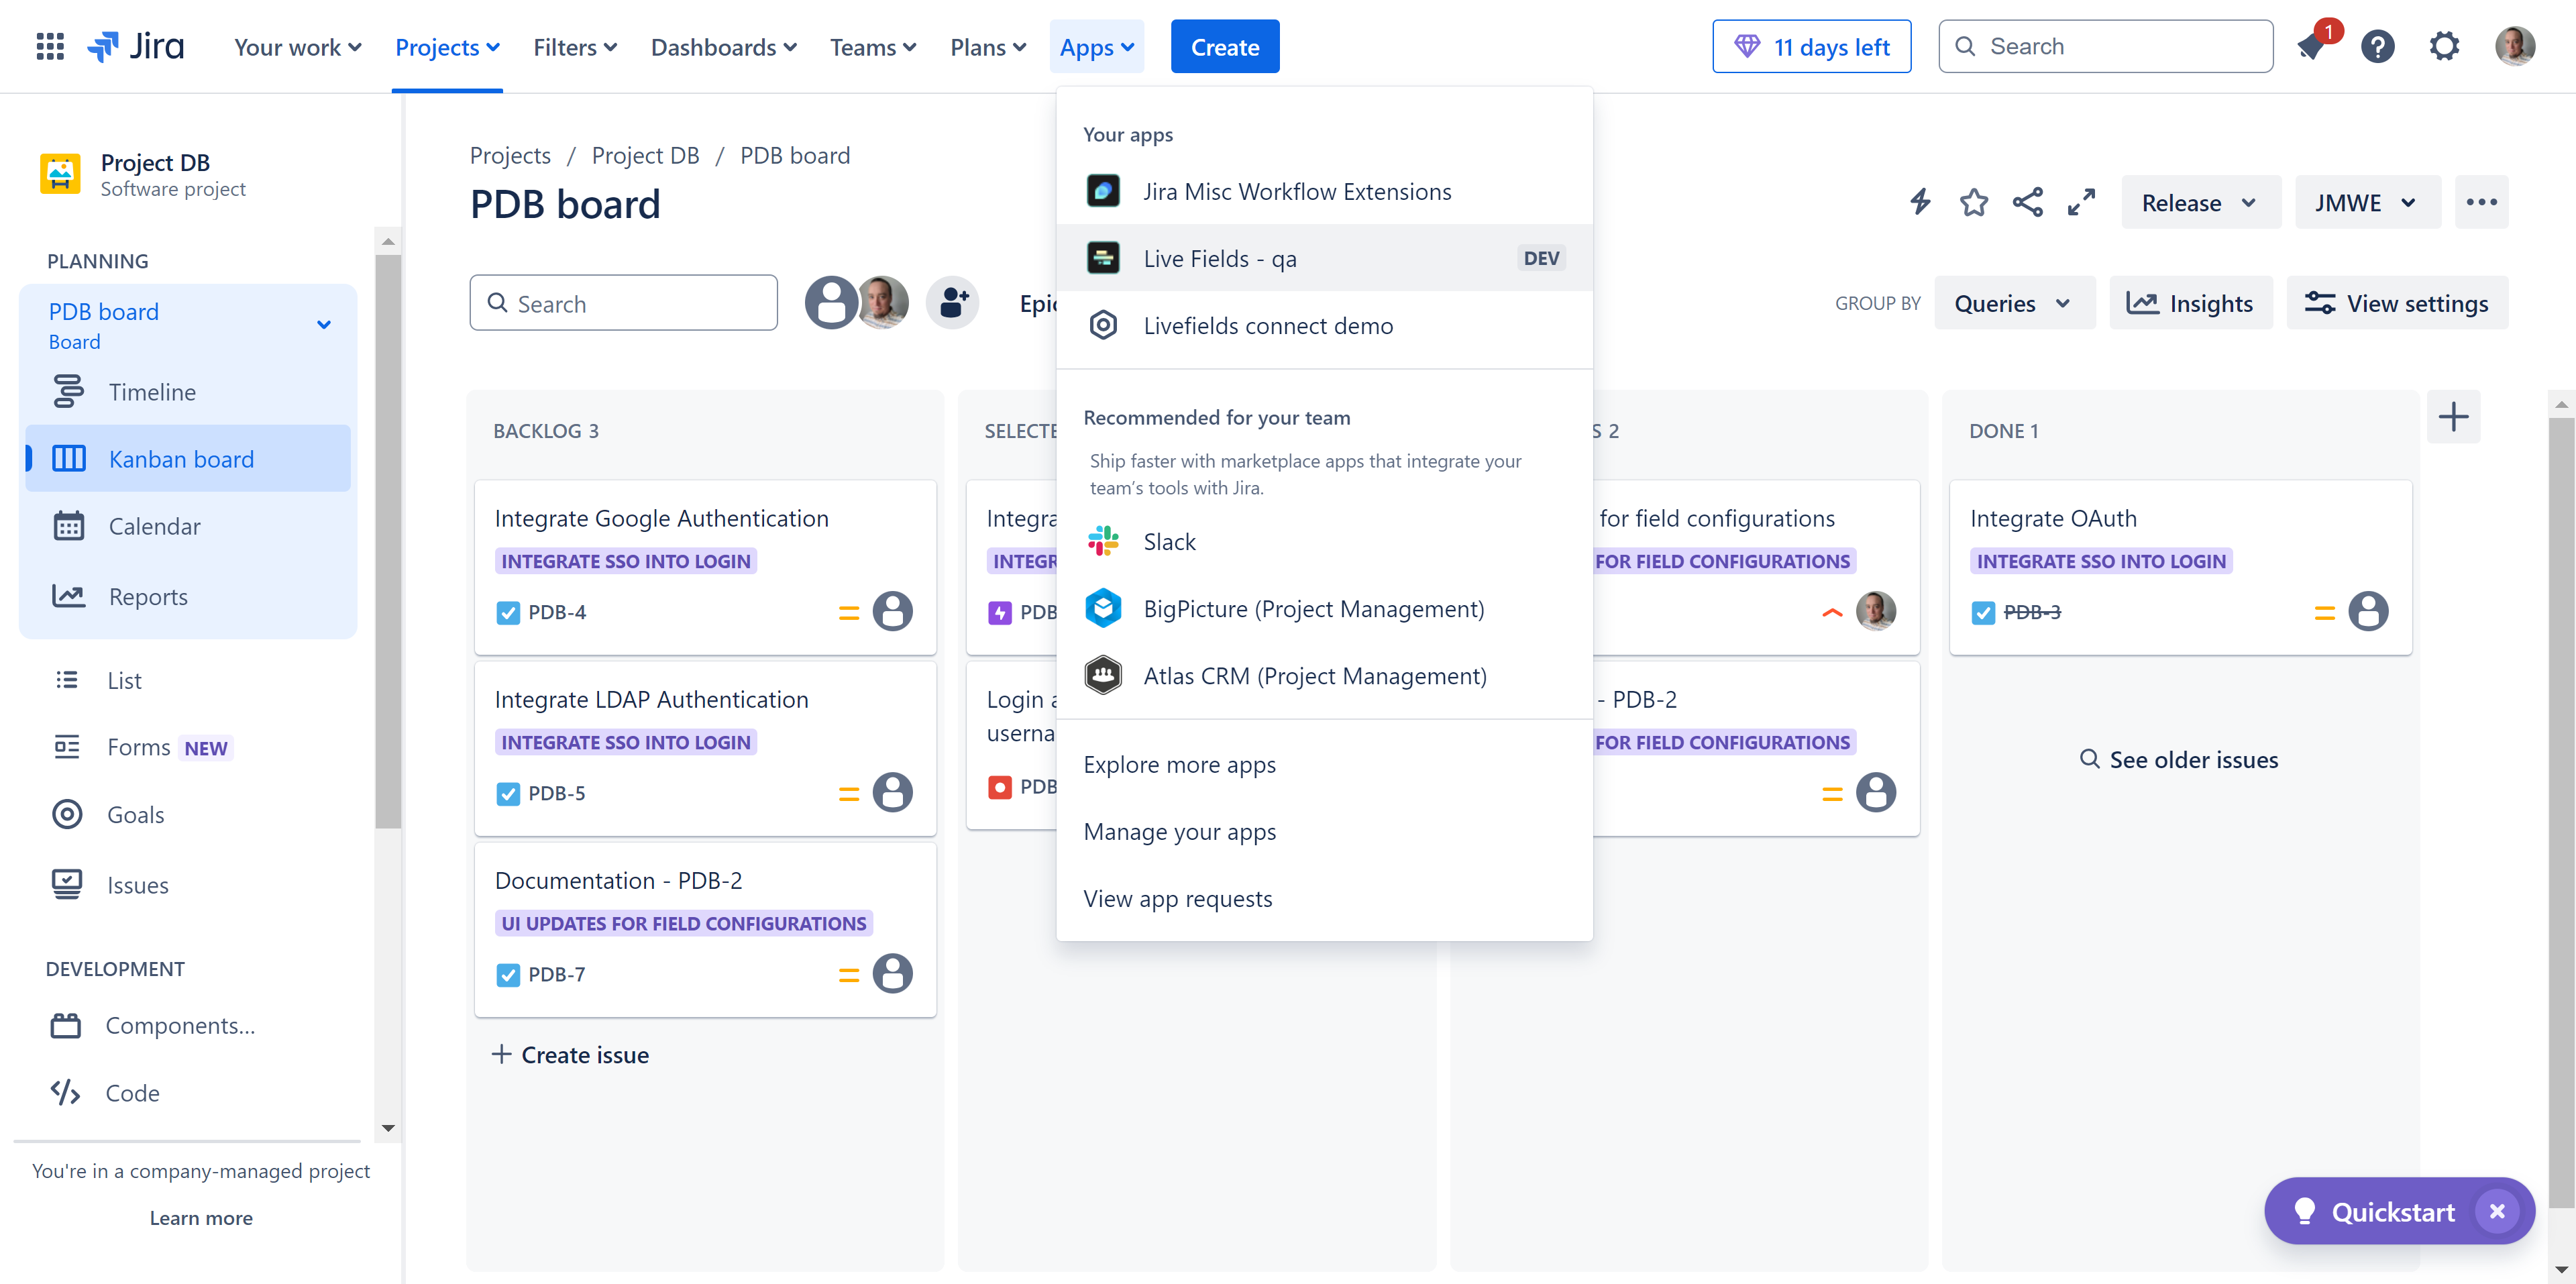Filter by the photo avatar beside board search

(x=883, y=303)
